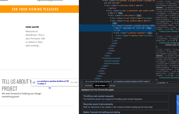
Task: Open Recorder panel improvements link
Action: pos(98,104)
